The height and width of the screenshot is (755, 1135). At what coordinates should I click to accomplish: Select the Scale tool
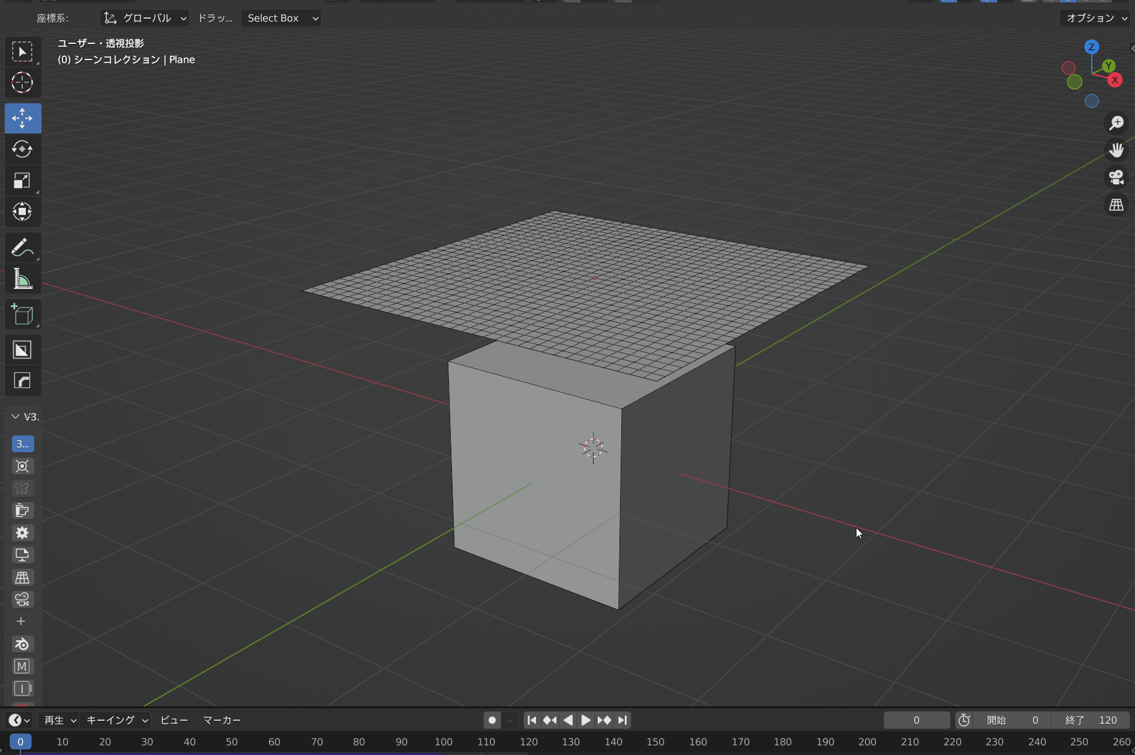(23, 180)
